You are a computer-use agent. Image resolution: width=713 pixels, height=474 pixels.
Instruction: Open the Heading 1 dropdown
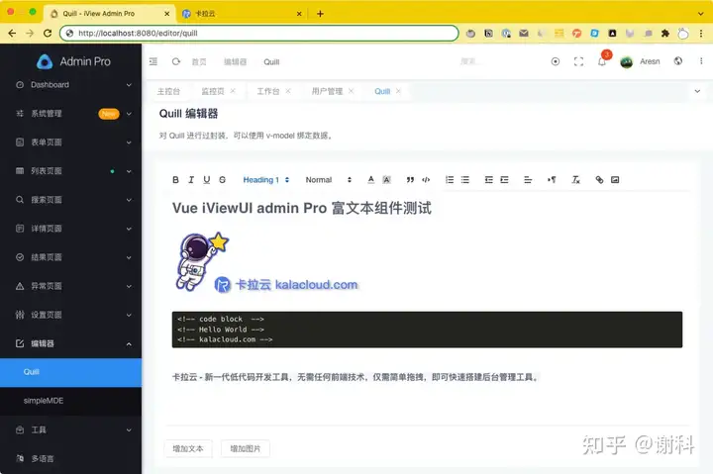coord(266,179)
